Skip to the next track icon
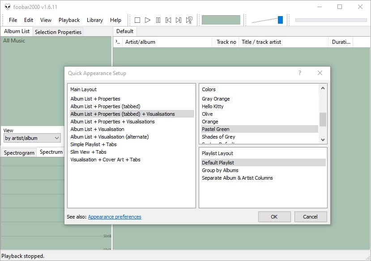 (179, 20)
